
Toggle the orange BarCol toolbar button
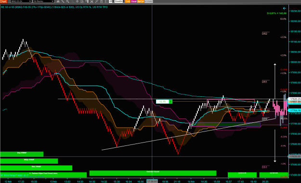141,1
